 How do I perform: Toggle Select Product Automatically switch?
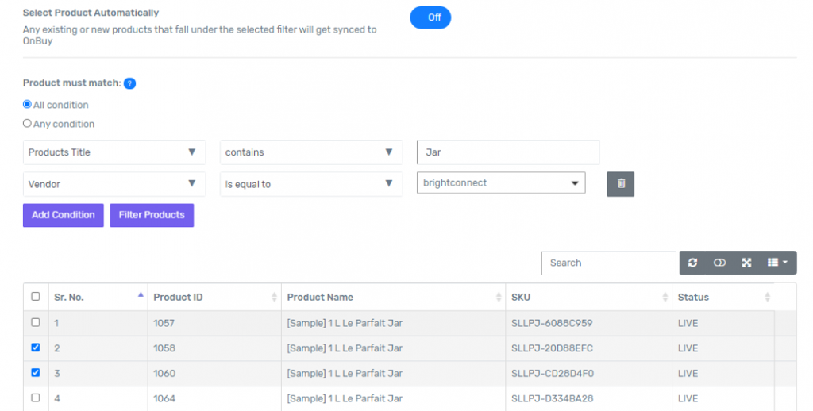(430, 17)
